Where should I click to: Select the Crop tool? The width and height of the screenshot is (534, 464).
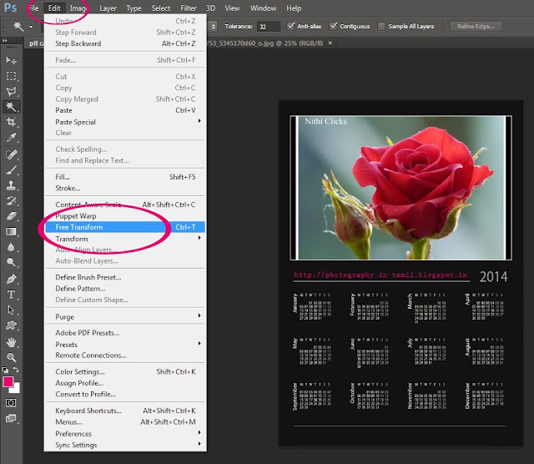click(11, 122)
